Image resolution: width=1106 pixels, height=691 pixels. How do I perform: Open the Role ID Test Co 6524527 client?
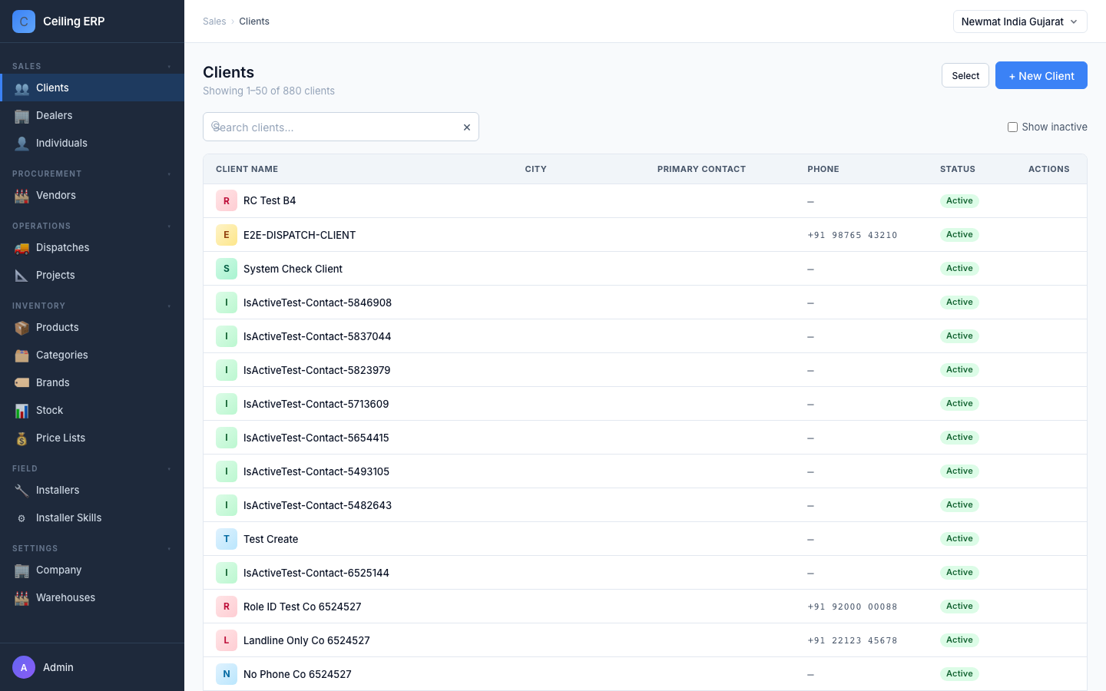(x=645, y=607)
